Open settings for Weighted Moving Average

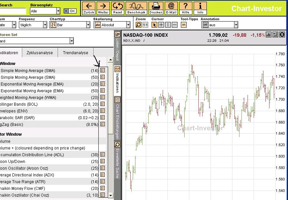coord(102,97)
